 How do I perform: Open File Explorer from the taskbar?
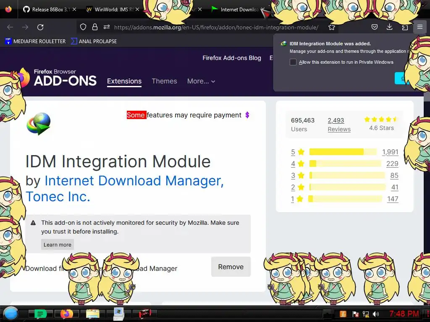93,314
